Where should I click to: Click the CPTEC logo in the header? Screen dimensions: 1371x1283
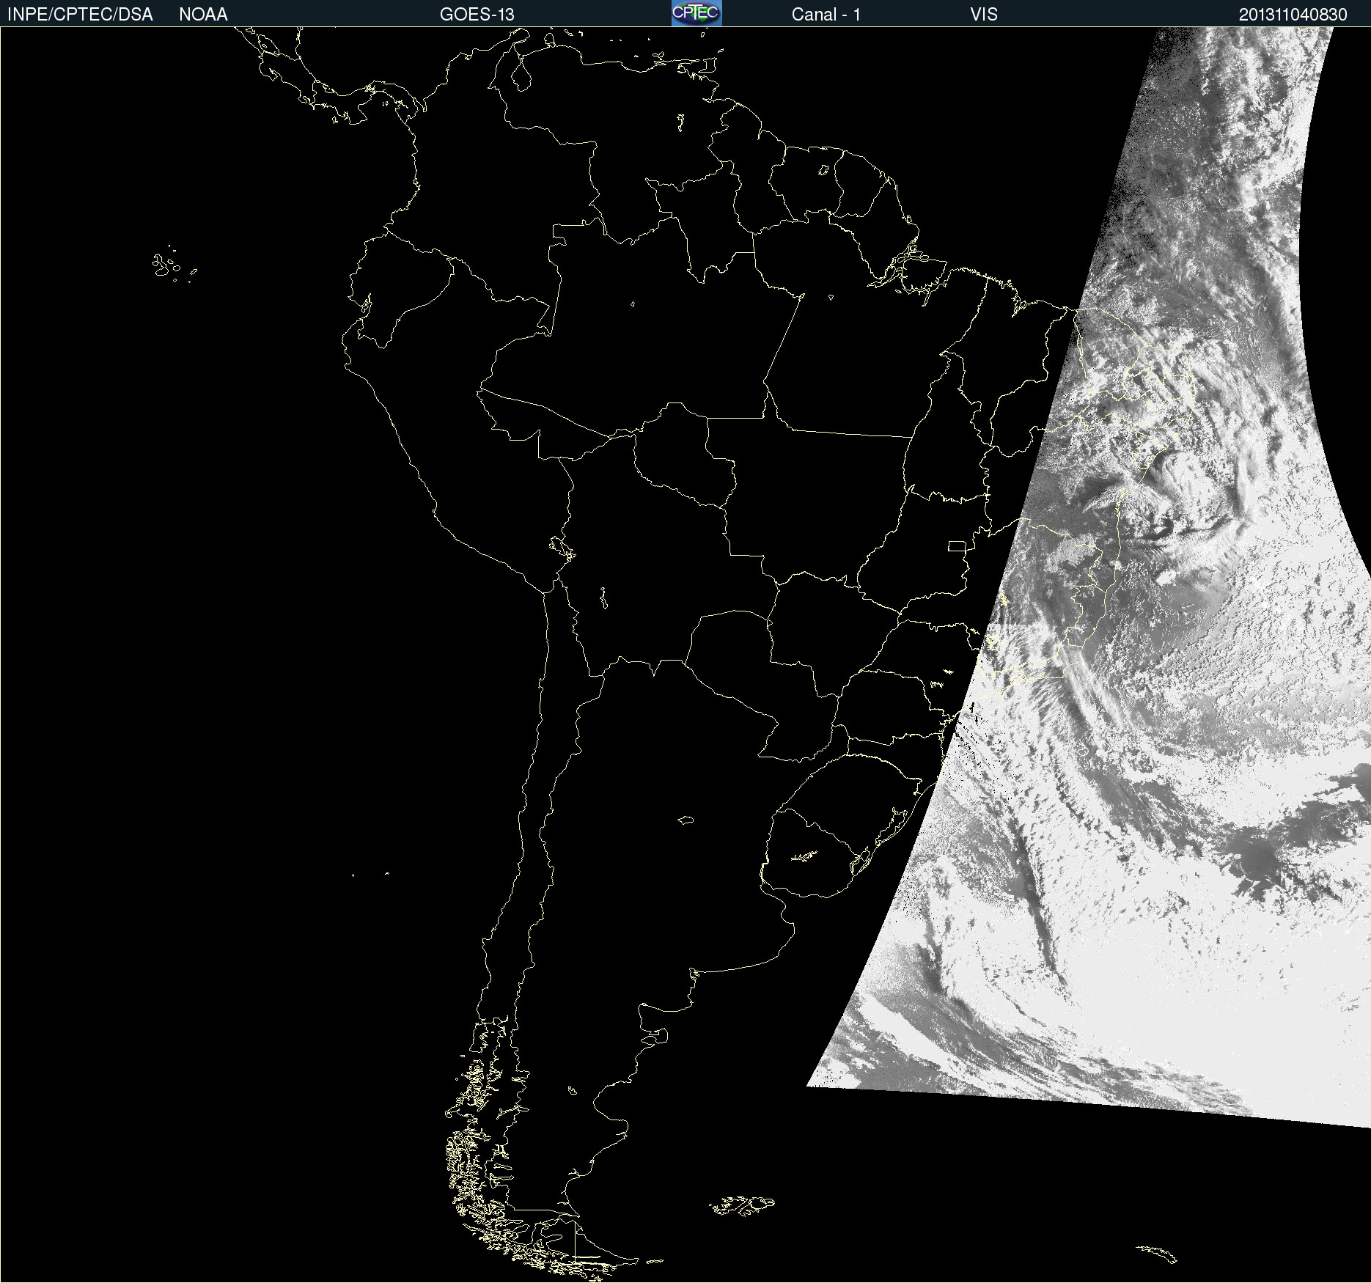click(x=696, y=13)
